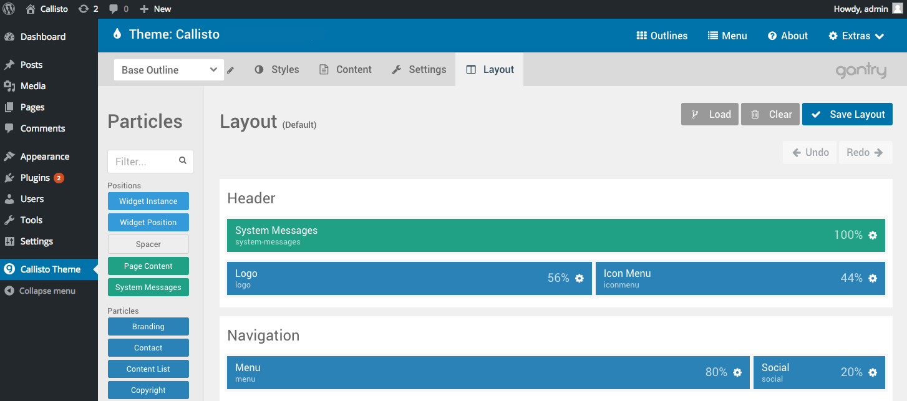Image resolution: width=907 pixels, height=401 pixels.
Task: Open settings gear on the Social particle
Action: [872, 372]
